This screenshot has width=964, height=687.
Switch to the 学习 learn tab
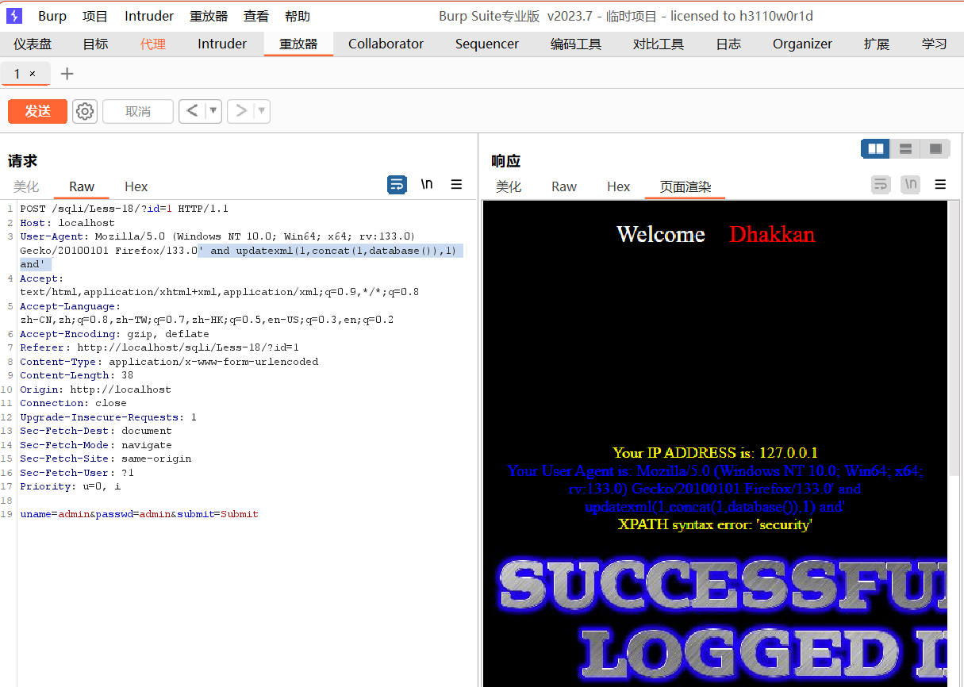[x=935, y=44]
